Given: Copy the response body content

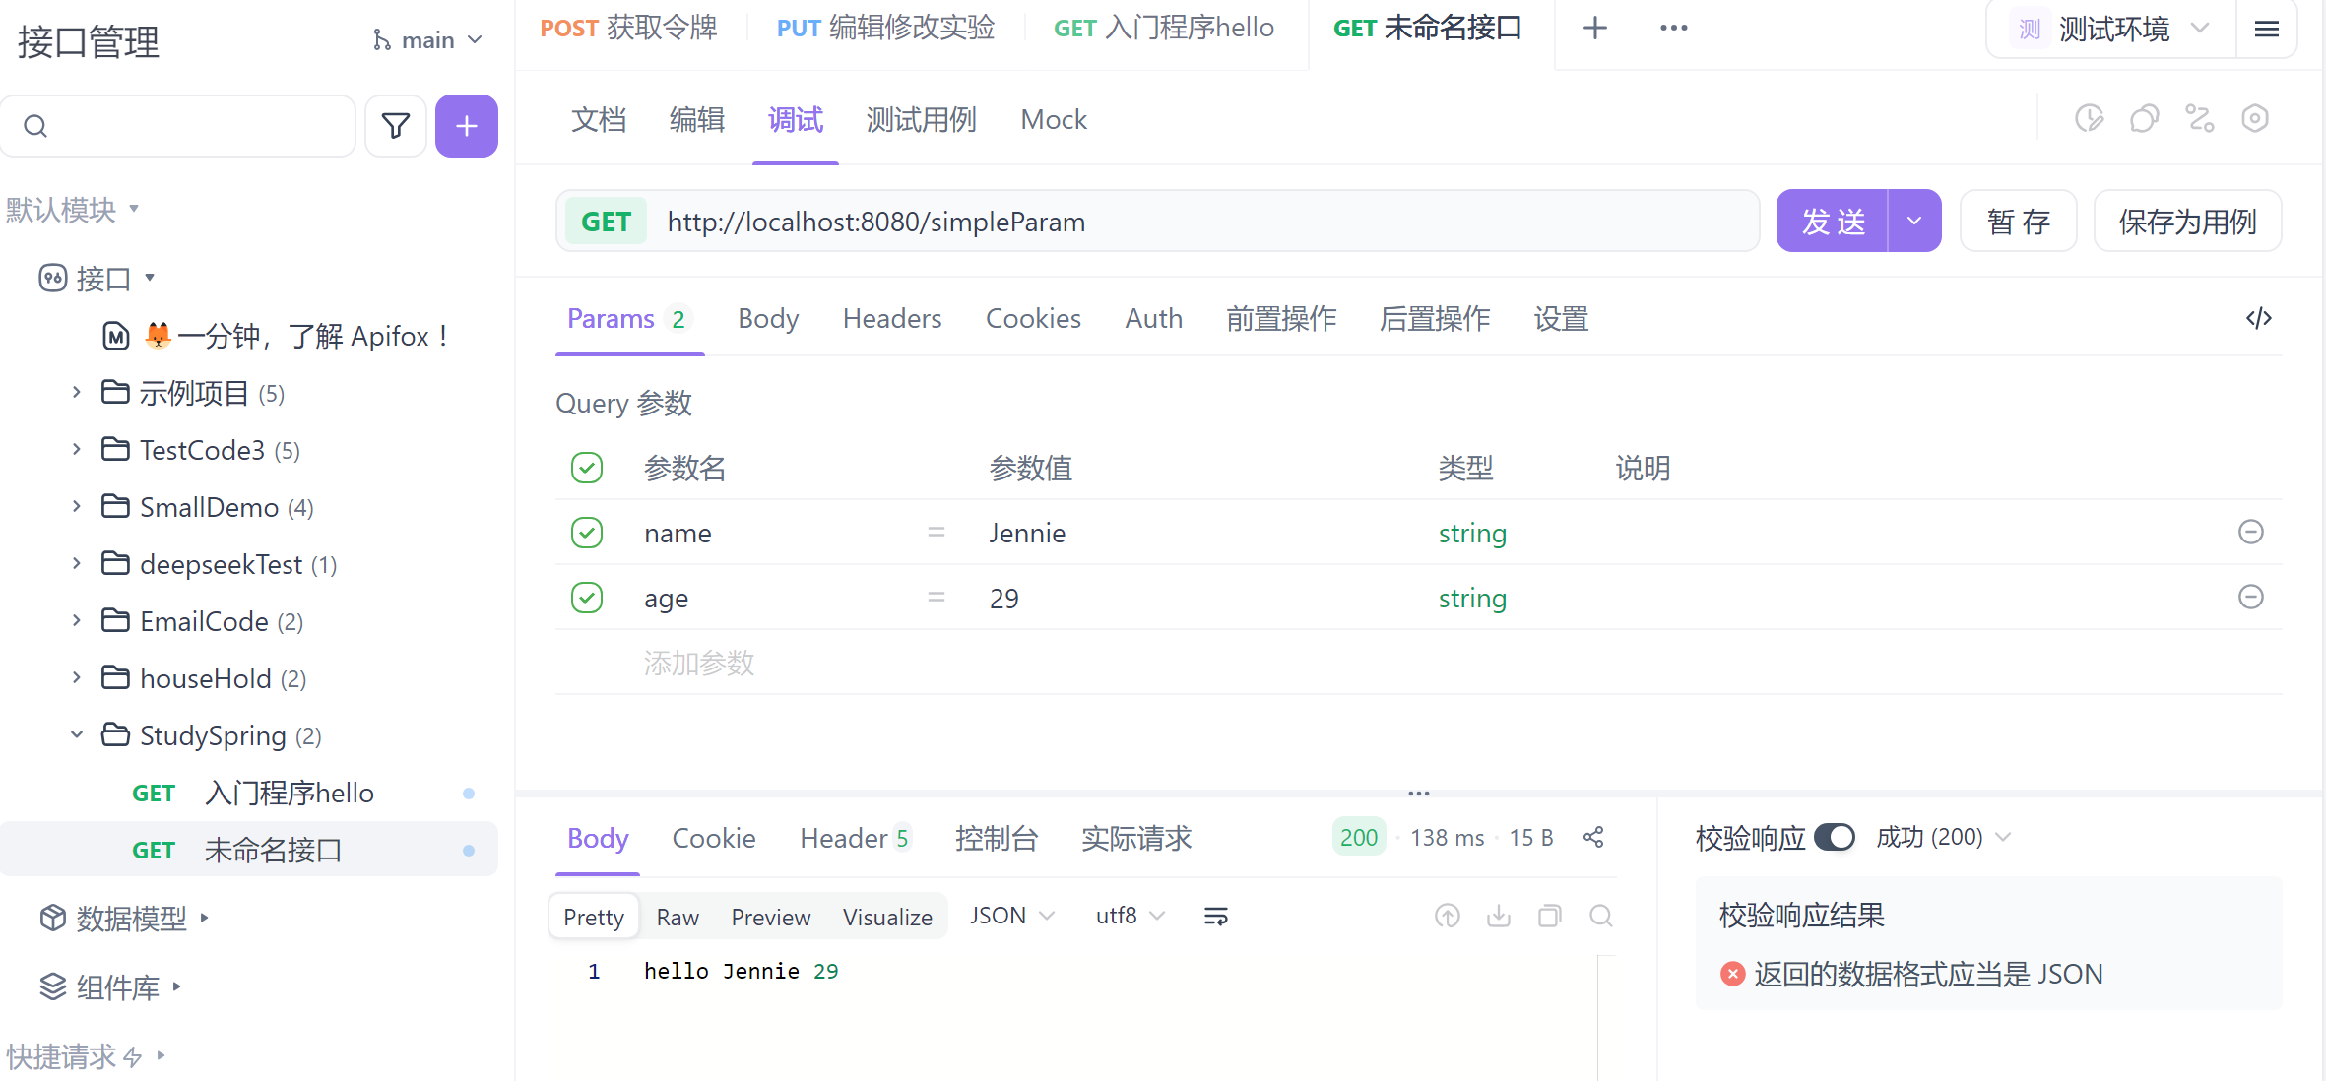Looking at the screenshot, I should [1549, 917].
